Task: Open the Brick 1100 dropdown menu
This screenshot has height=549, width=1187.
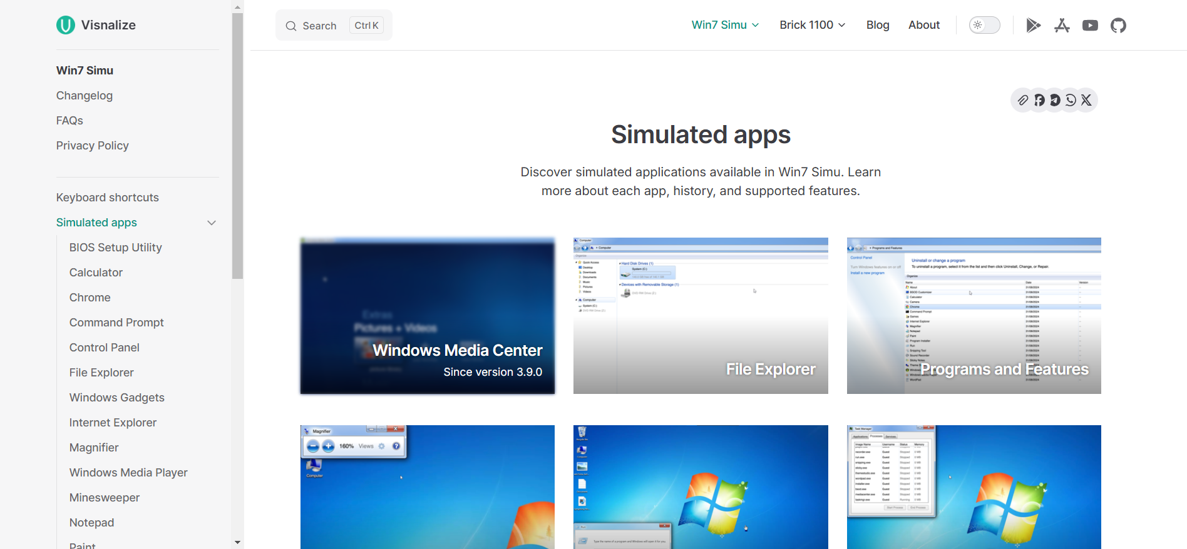Action: point(812,25)
